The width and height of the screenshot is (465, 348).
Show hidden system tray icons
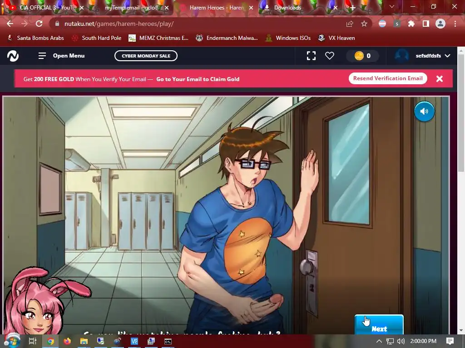(x=379, y=341)
